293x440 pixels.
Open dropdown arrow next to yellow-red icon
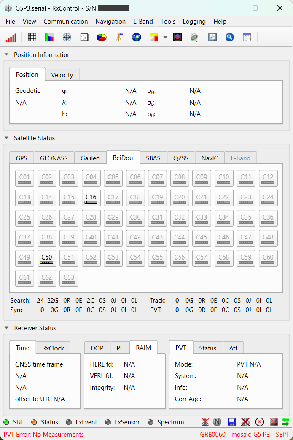click(165, 37)
